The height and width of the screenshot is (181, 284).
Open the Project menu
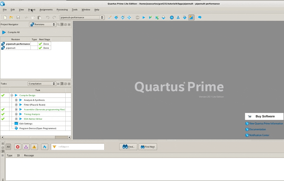(32, 9)
